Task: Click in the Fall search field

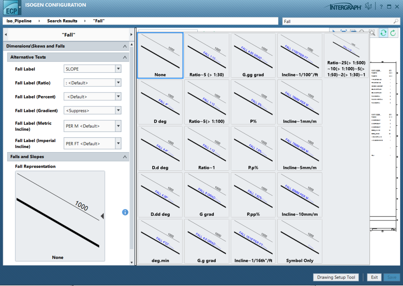Action: click(337, 21)
